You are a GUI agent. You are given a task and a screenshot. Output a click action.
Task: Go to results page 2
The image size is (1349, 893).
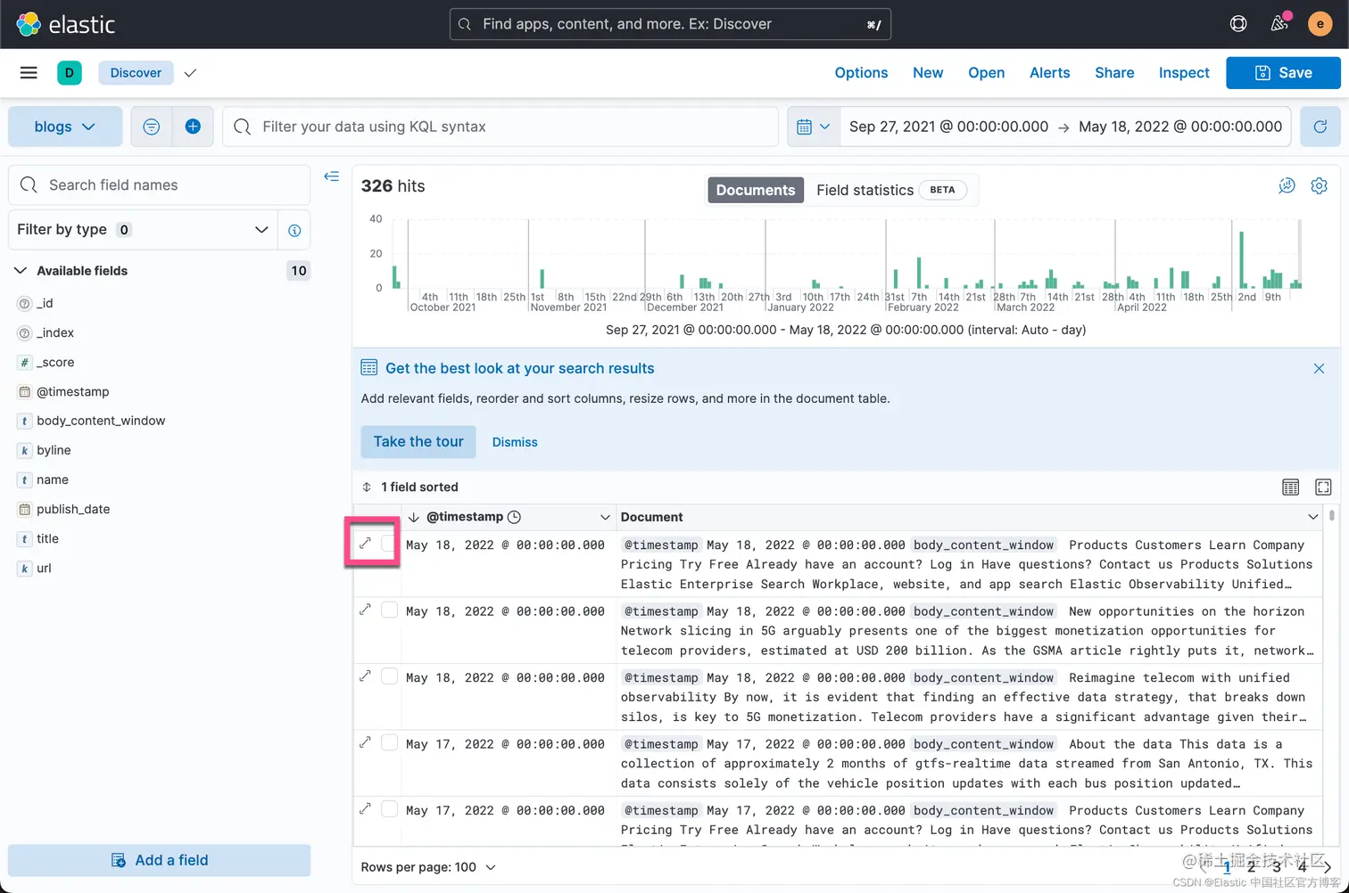pyautogui.click(x=1252, y=865)
